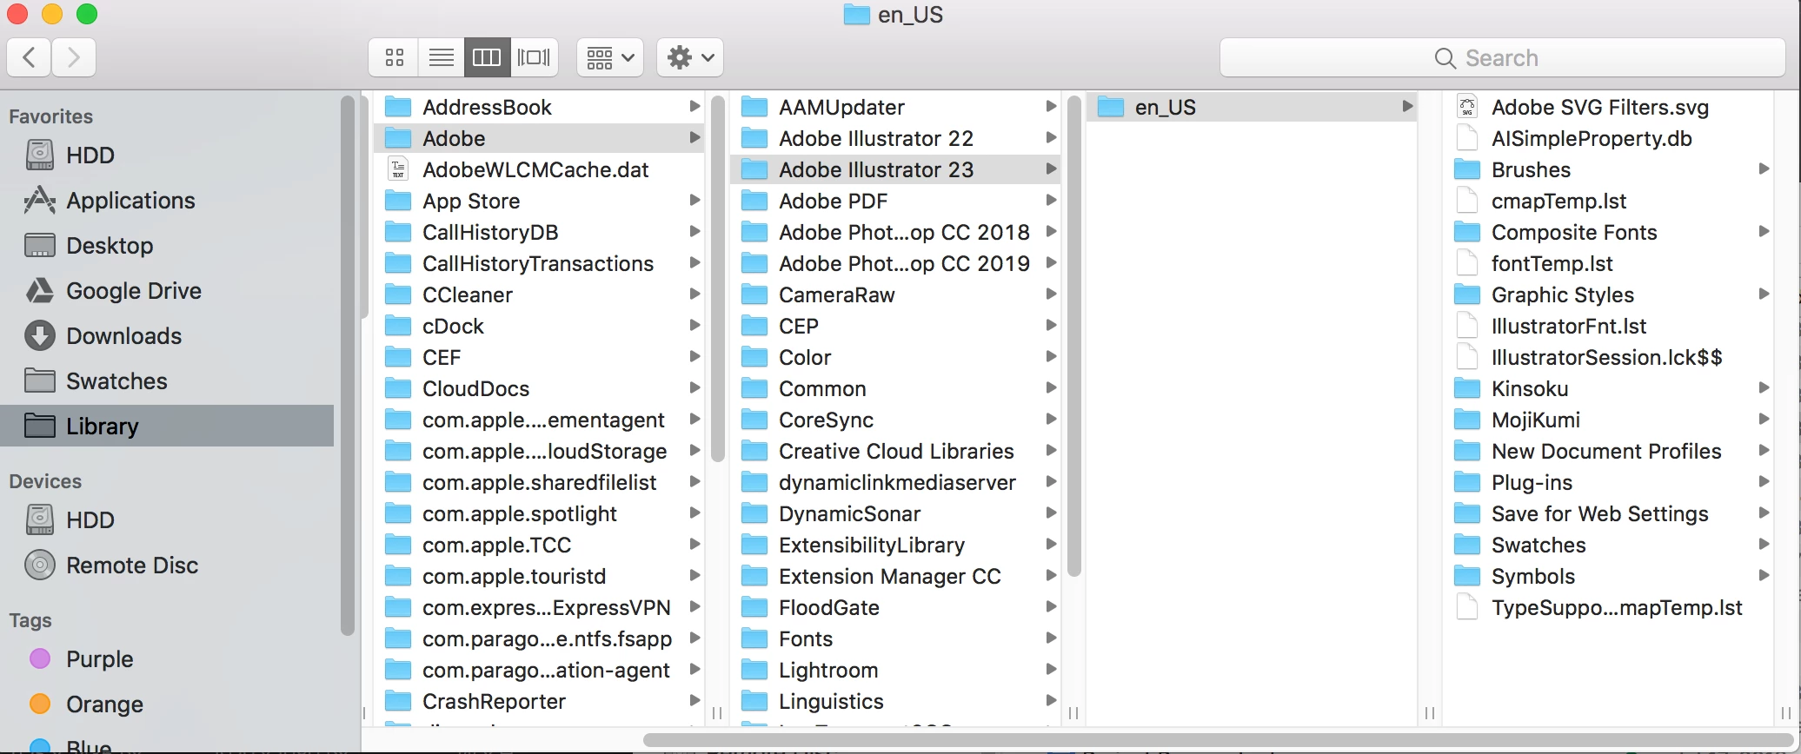Switch to icon view
1801x754 pixels.
pyautogui.click(x=394, y=58)
